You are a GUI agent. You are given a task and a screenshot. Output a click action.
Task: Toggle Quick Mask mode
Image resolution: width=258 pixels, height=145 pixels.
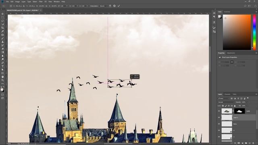(2, 95)
